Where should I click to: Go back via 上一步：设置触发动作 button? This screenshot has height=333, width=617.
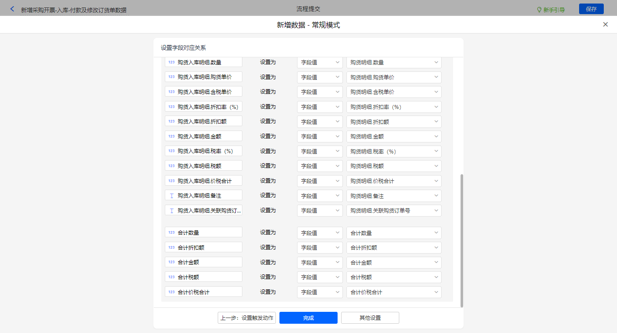pos(246,318)
